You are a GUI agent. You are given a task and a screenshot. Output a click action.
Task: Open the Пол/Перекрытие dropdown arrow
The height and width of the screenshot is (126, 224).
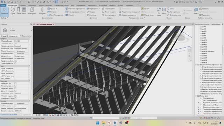(64, 15)
